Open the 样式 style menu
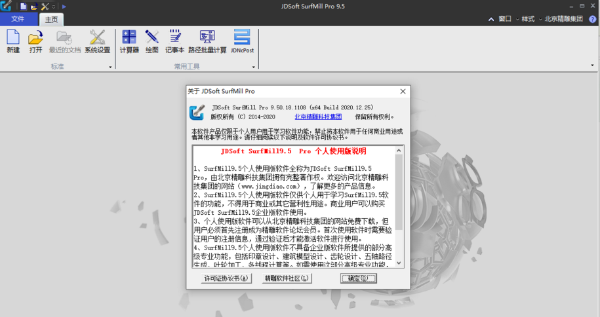Viewport: 600px width, 317px height. [x=528, y=19]
